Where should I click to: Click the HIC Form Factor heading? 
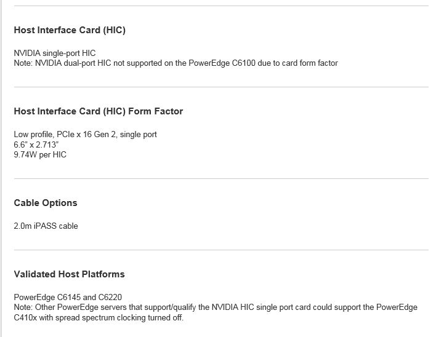pyautogui.click(x=99, y=111)
